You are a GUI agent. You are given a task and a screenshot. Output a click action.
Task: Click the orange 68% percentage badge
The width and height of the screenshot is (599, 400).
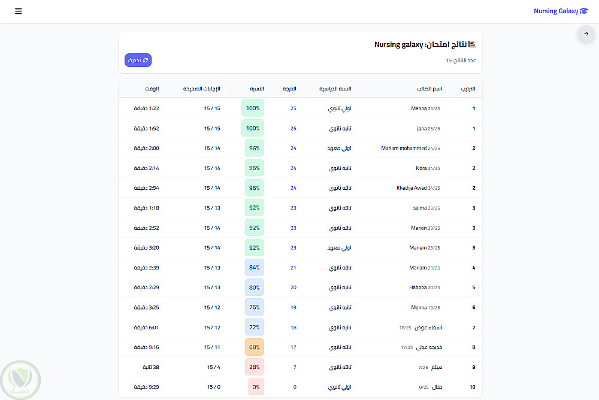point(255,347)
